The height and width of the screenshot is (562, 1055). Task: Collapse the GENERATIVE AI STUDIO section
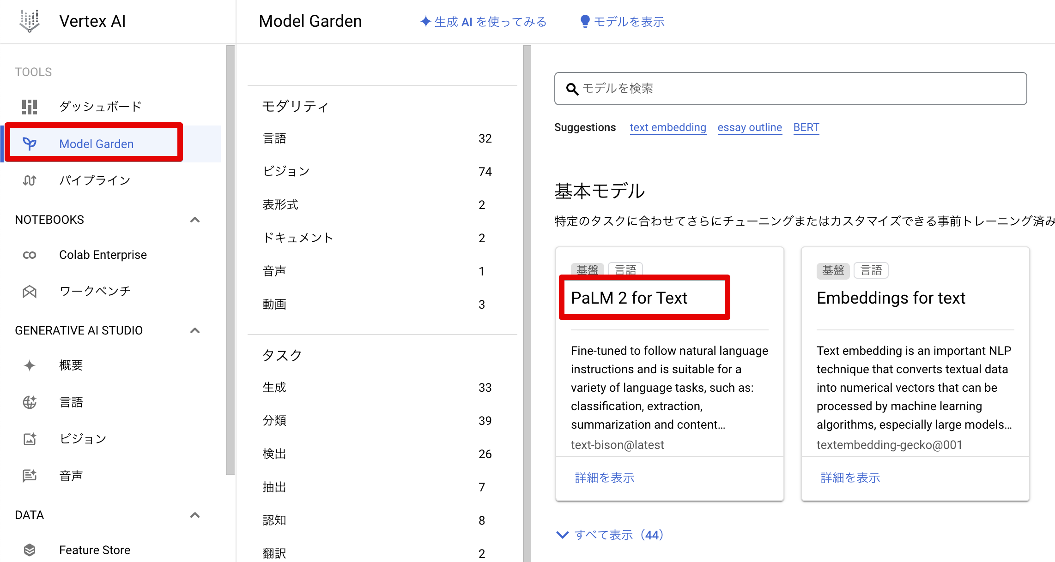[x=195, y=330]
